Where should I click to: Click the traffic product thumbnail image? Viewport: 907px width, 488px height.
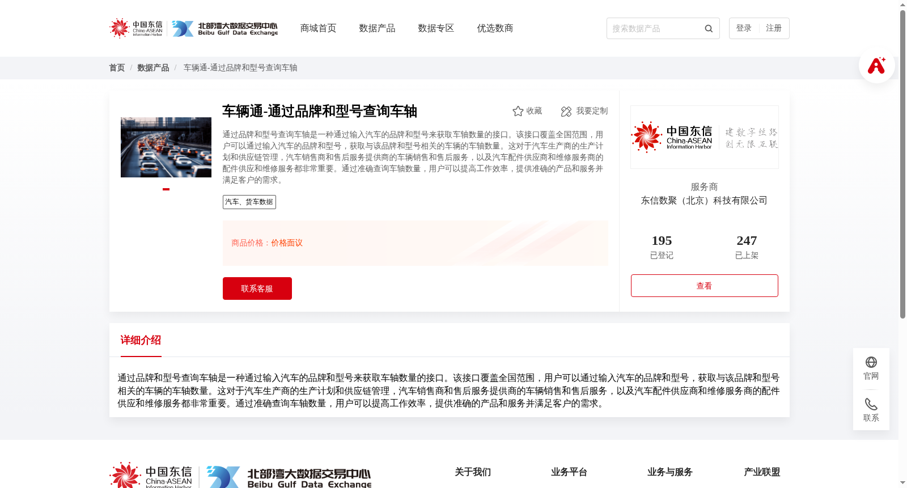166,147
